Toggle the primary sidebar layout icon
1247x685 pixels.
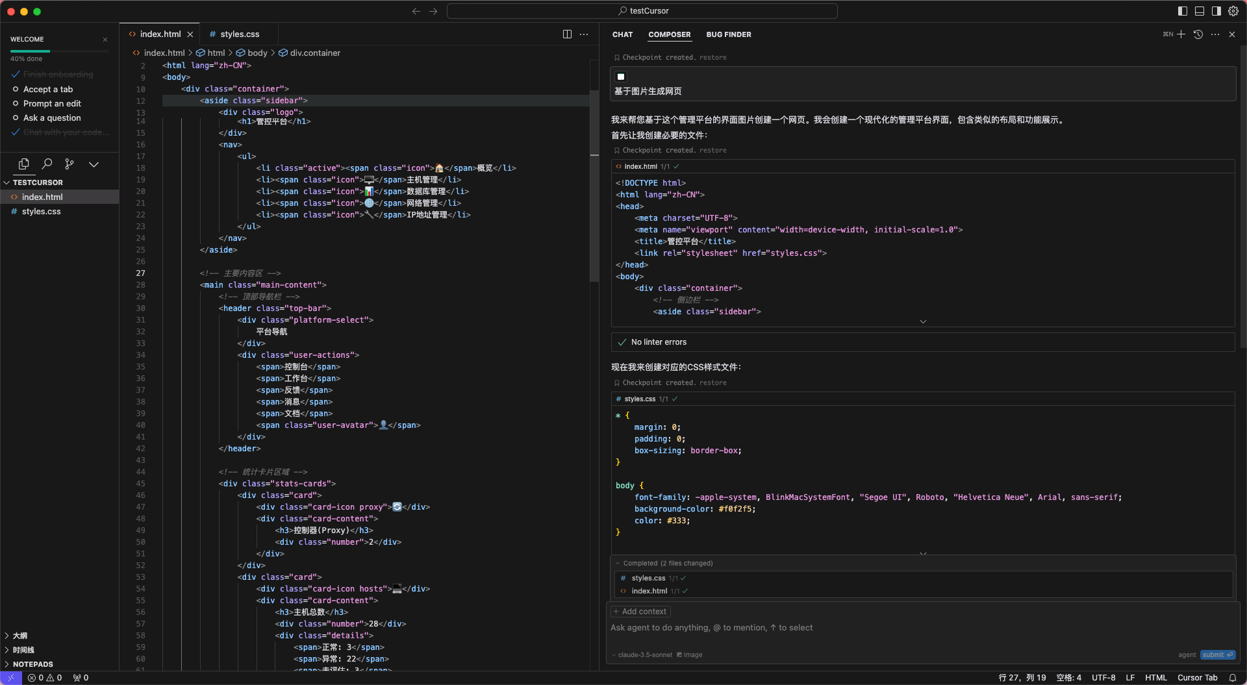[1182, 11]
